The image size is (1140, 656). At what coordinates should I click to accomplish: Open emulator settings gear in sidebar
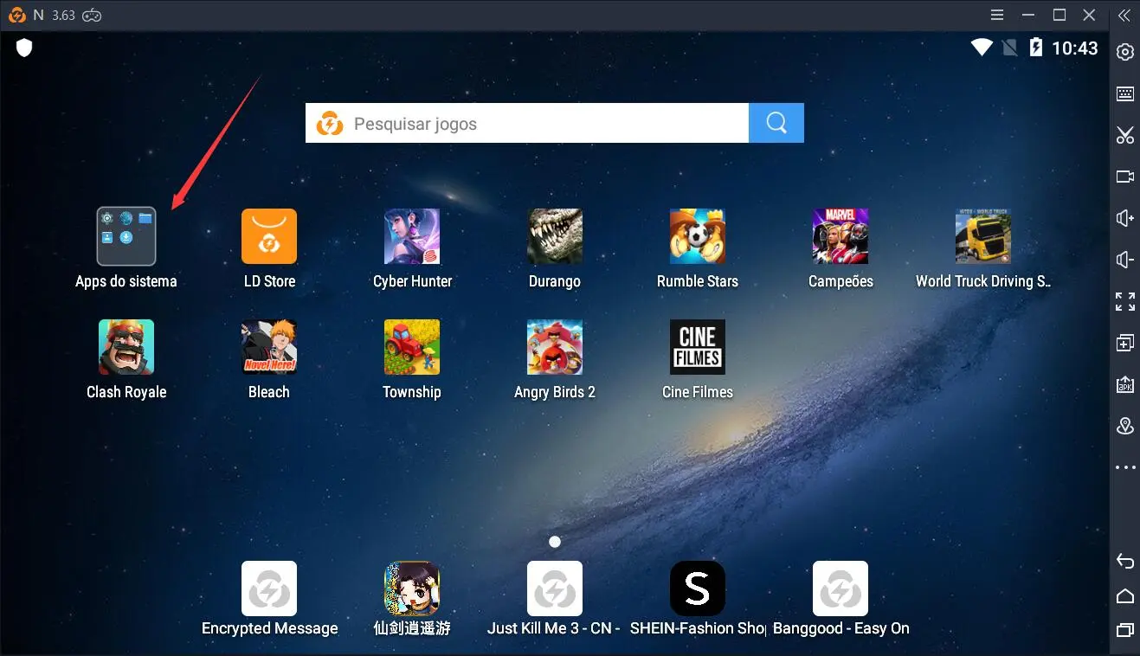click(1125, 52)
